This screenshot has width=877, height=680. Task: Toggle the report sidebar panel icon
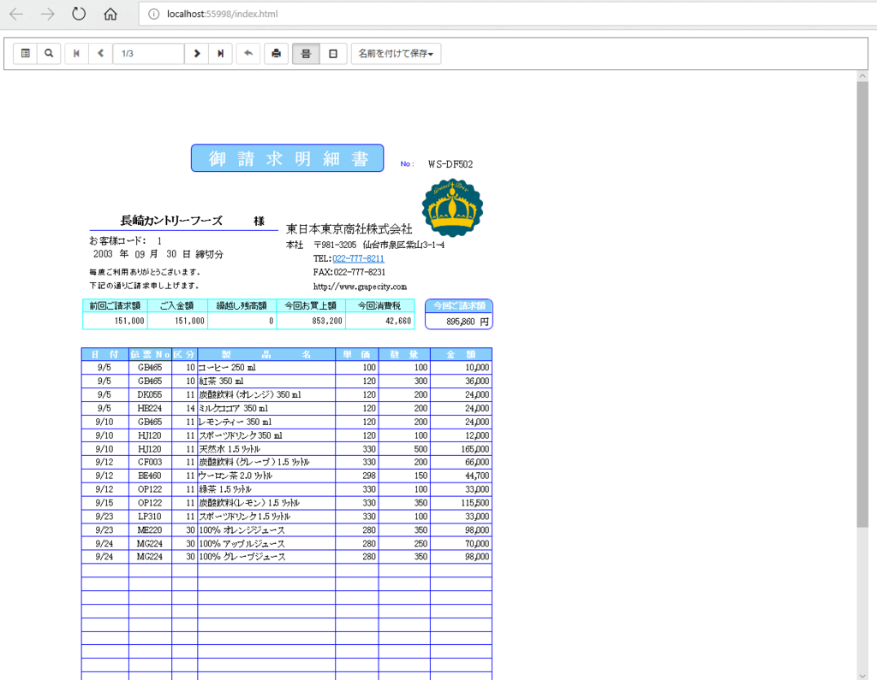pyautogui.click(x=25, y=54)
